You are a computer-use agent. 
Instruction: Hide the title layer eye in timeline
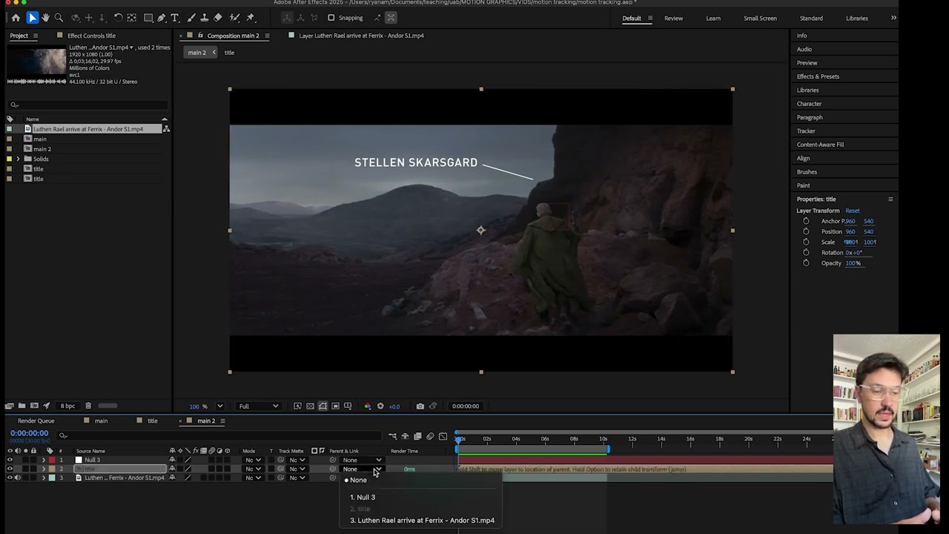[10, 469]
